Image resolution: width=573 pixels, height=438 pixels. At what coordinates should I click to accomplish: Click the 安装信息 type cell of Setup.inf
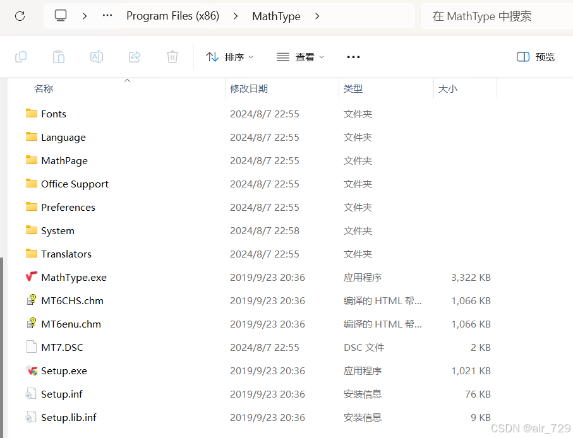pos(363,394)
